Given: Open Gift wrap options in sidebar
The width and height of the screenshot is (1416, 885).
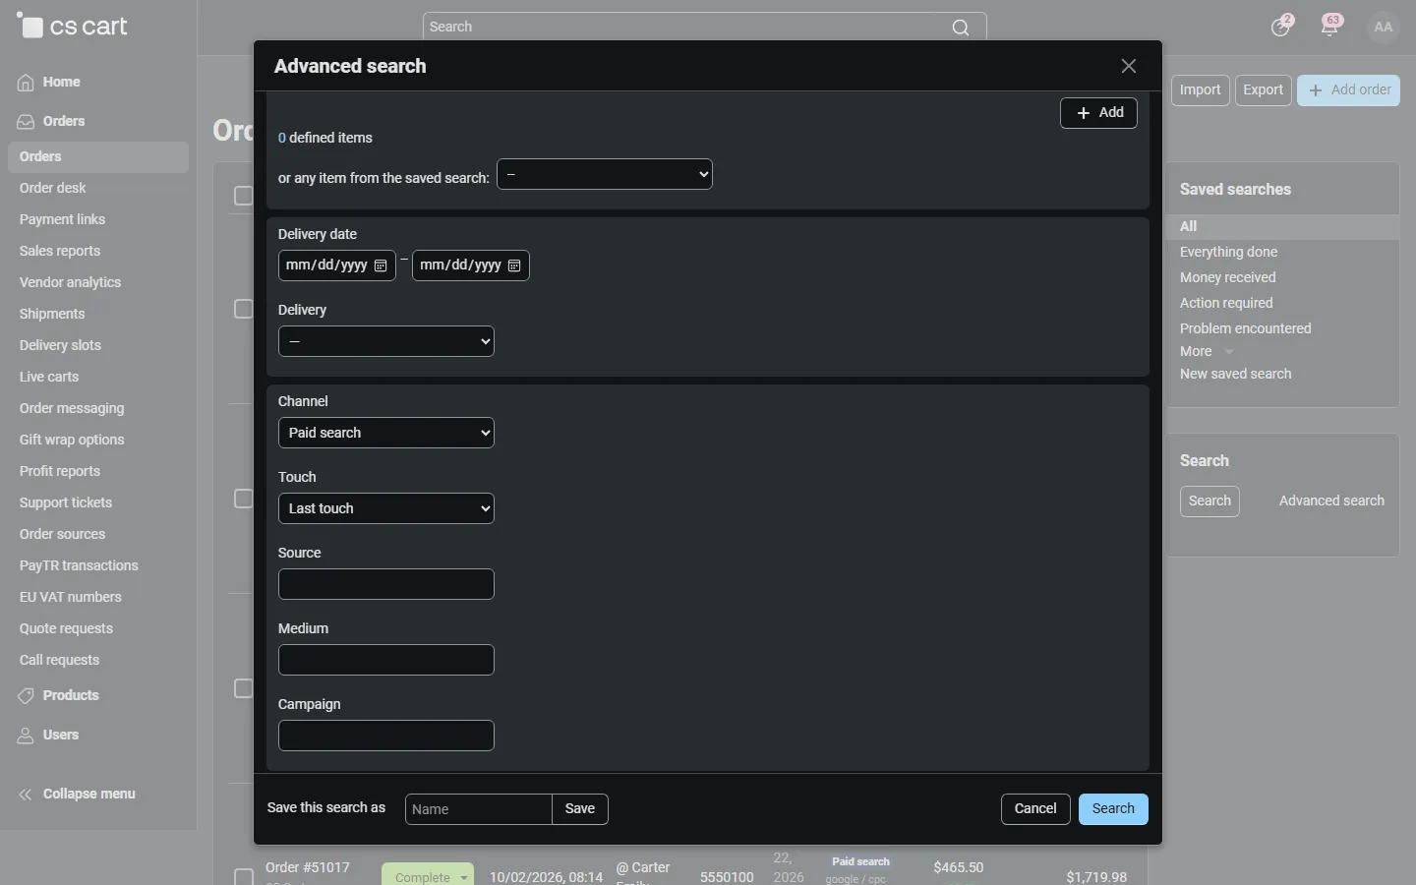Looking at the screenshot, I should pyautogui.click(x=72, y=440).
